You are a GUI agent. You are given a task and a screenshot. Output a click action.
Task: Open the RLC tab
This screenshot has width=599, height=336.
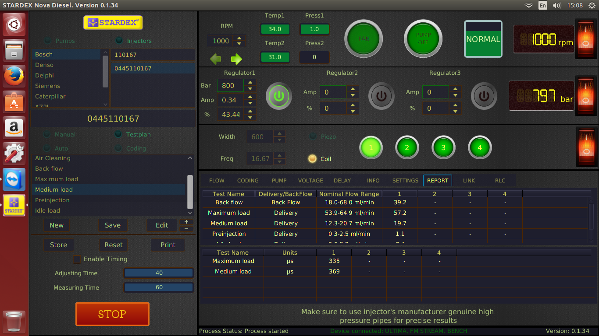pyautogui.click(x=500, y=180)
